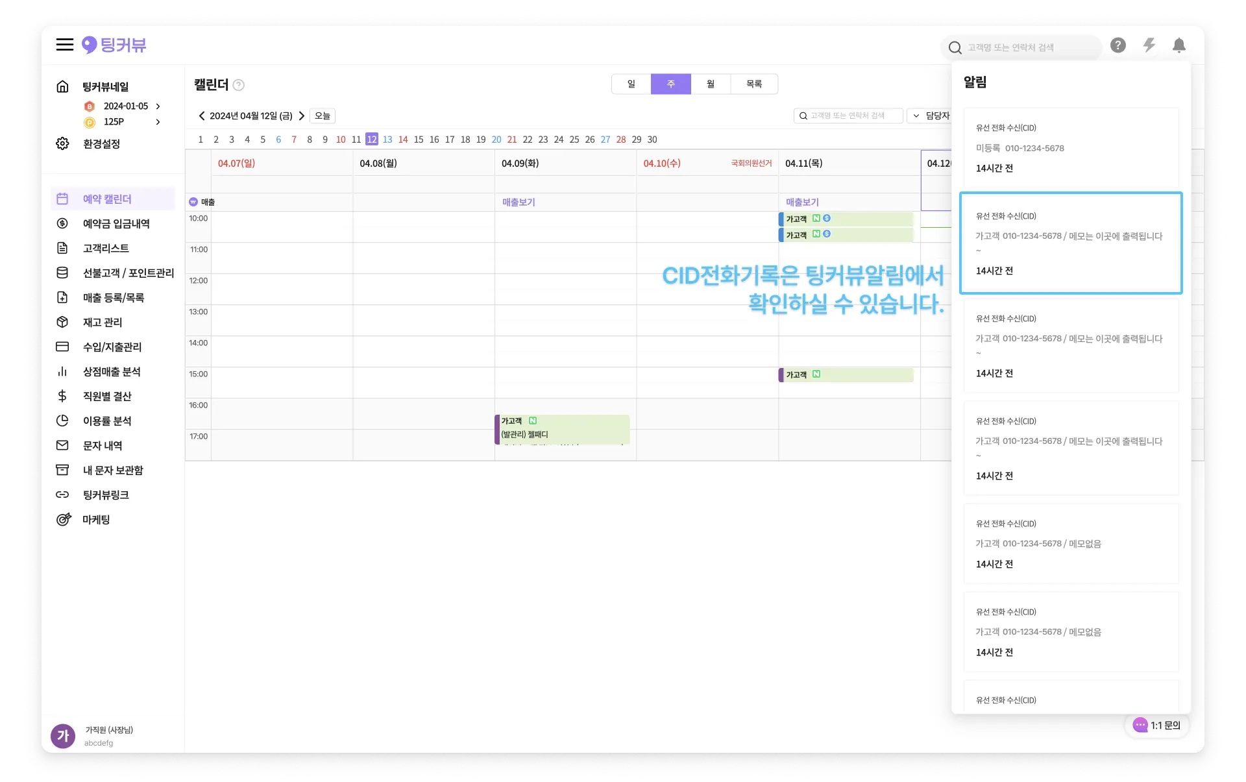Open the 1:1 문의 chat button
1246x782 pixels.
click(x=1157, y=725)
